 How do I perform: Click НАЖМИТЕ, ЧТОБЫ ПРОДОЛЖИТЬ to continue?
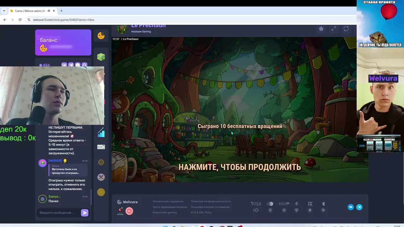(240, 167)
